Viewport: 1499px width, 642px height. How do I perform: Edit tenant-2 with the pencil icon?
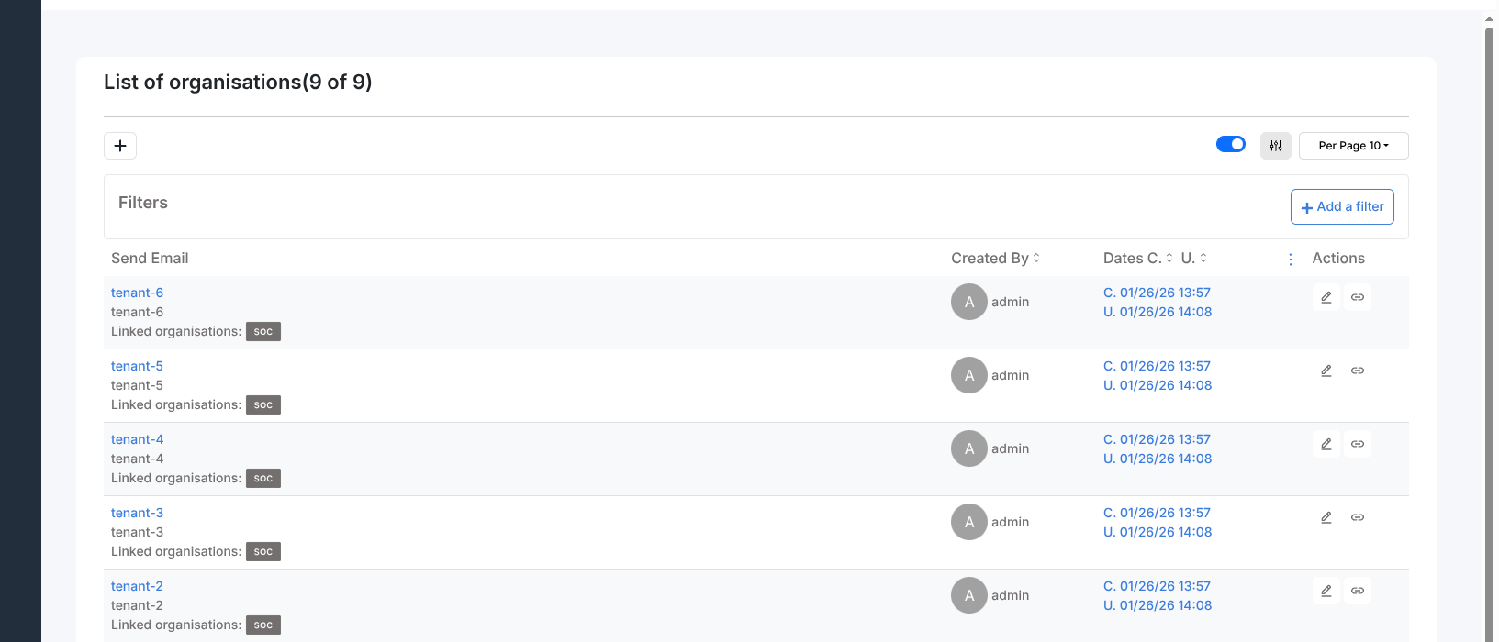1326,591
